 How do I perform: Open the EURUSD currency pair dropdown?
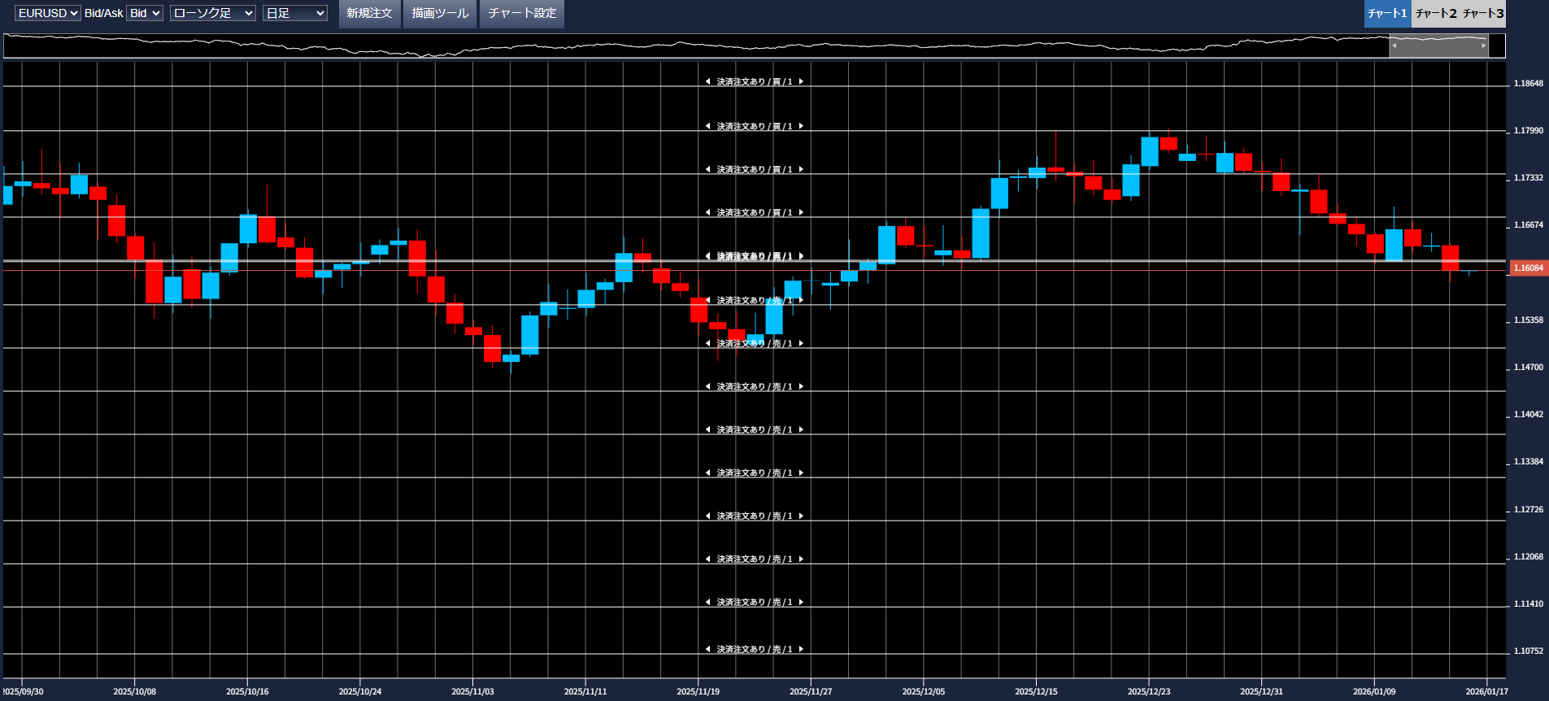47,13
